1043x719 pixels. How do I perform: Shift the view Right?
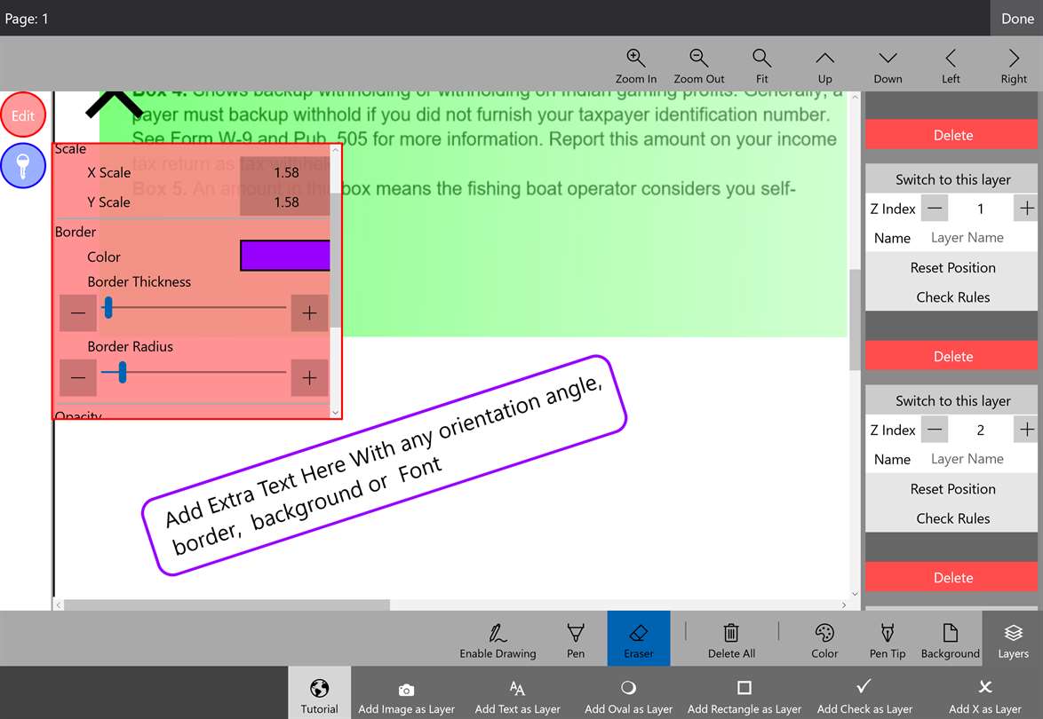[1014, 66]
